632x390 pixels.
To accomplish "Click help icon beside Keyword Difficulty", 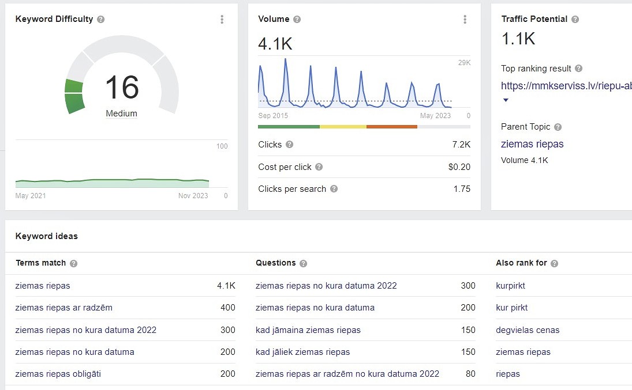I will (101, 20).
